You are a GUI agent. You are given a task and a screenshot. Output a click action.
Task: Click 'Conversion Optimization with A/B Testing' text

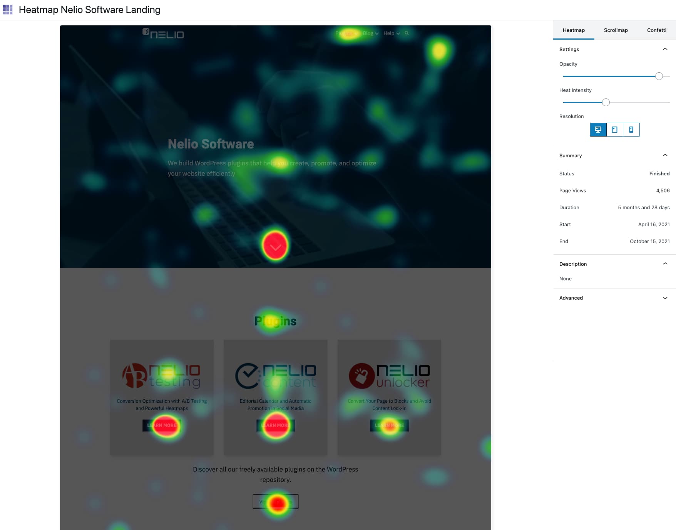162,401
